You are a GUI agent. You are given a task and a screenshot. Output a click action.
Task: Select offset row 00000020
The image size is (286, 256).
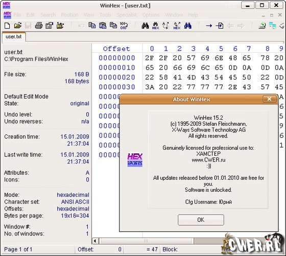pos(117,77)
